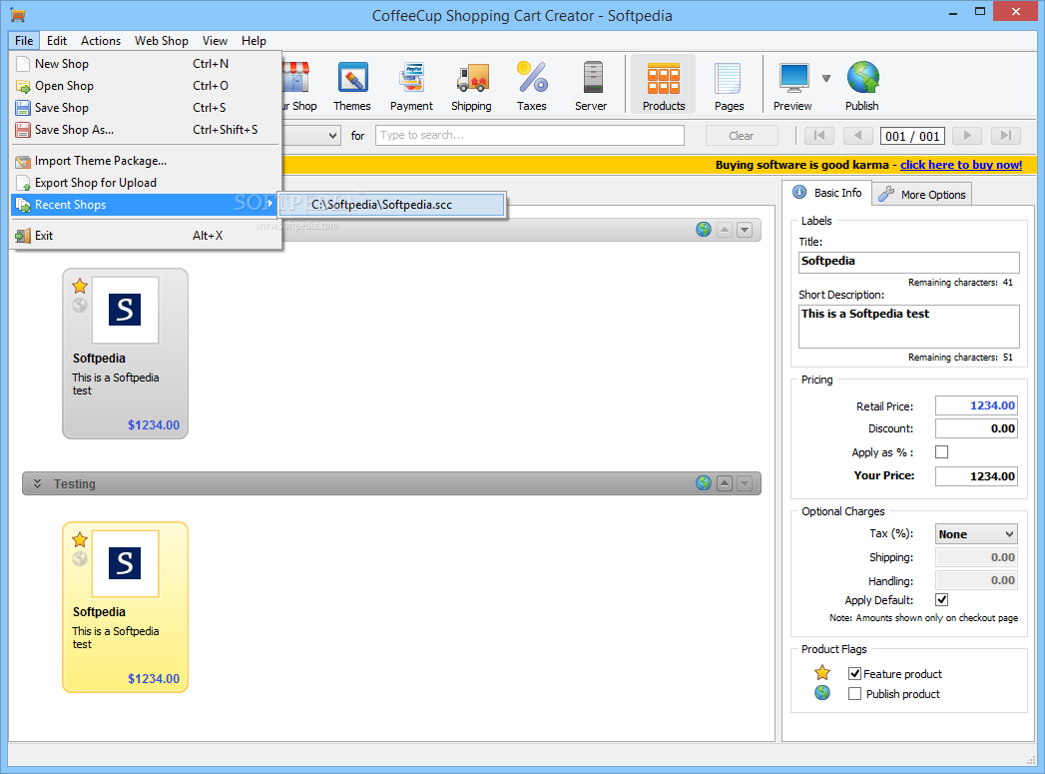Open the Shipping truck icon
Screen dimensions: 1045x774
tap(471, 85)
